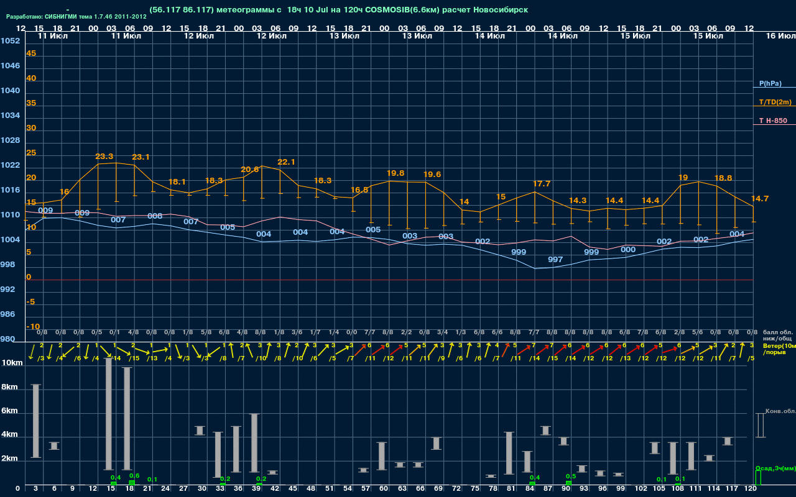Click forecast hour 57 on bottom axis
The width and height of the screenshot is (796, 497).
366,490
